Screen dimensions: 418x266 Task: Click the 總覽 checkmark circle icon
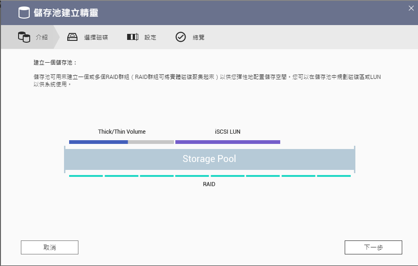click(x=180, y=37)
